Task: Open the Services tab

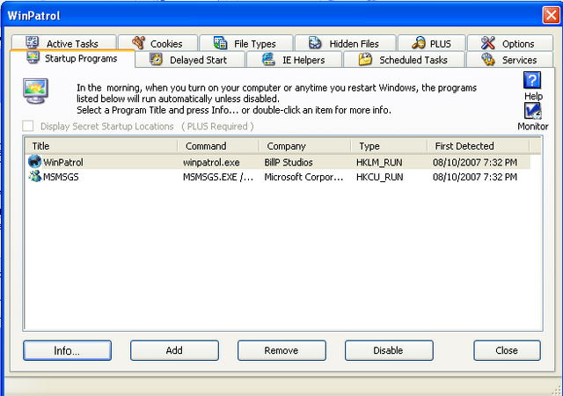Action: click(x=510, y=60)
